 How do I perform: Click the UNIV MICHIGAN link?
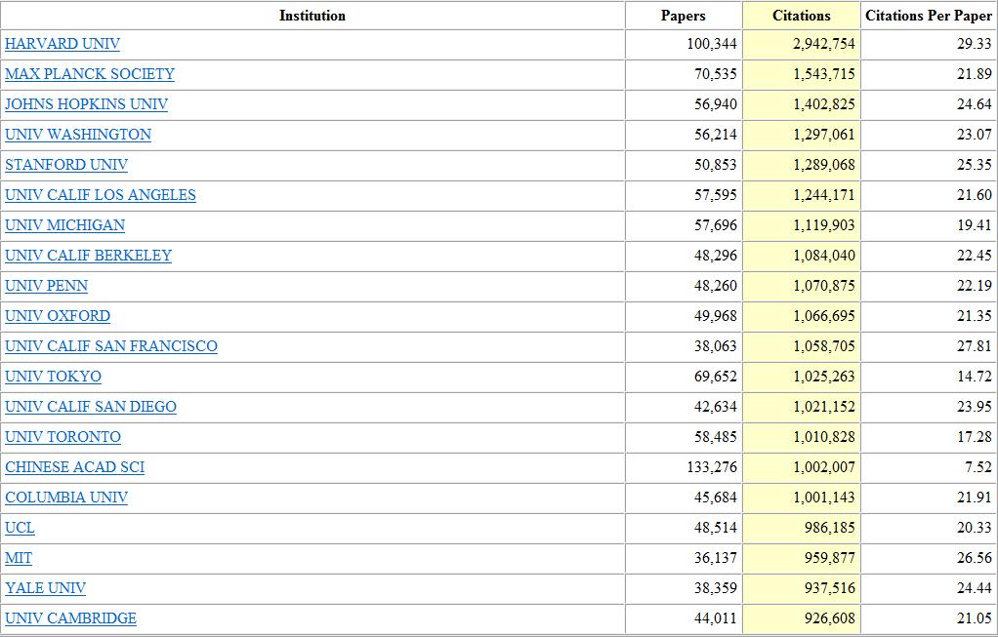(64, 225)
